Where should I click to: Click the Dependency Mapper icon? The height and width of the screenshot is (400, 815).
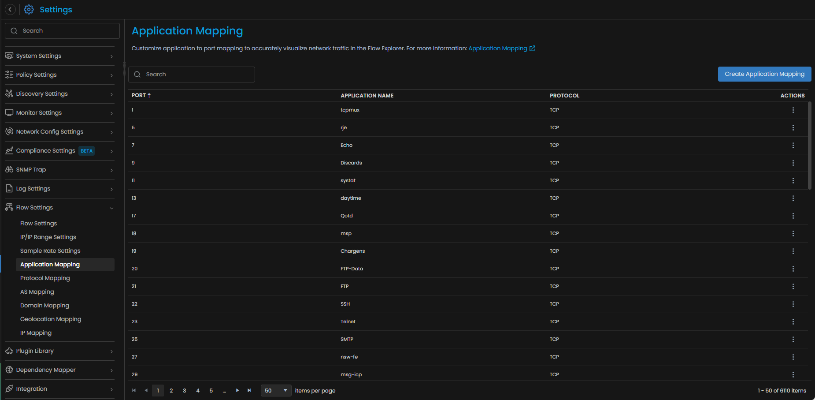(9, 370)
